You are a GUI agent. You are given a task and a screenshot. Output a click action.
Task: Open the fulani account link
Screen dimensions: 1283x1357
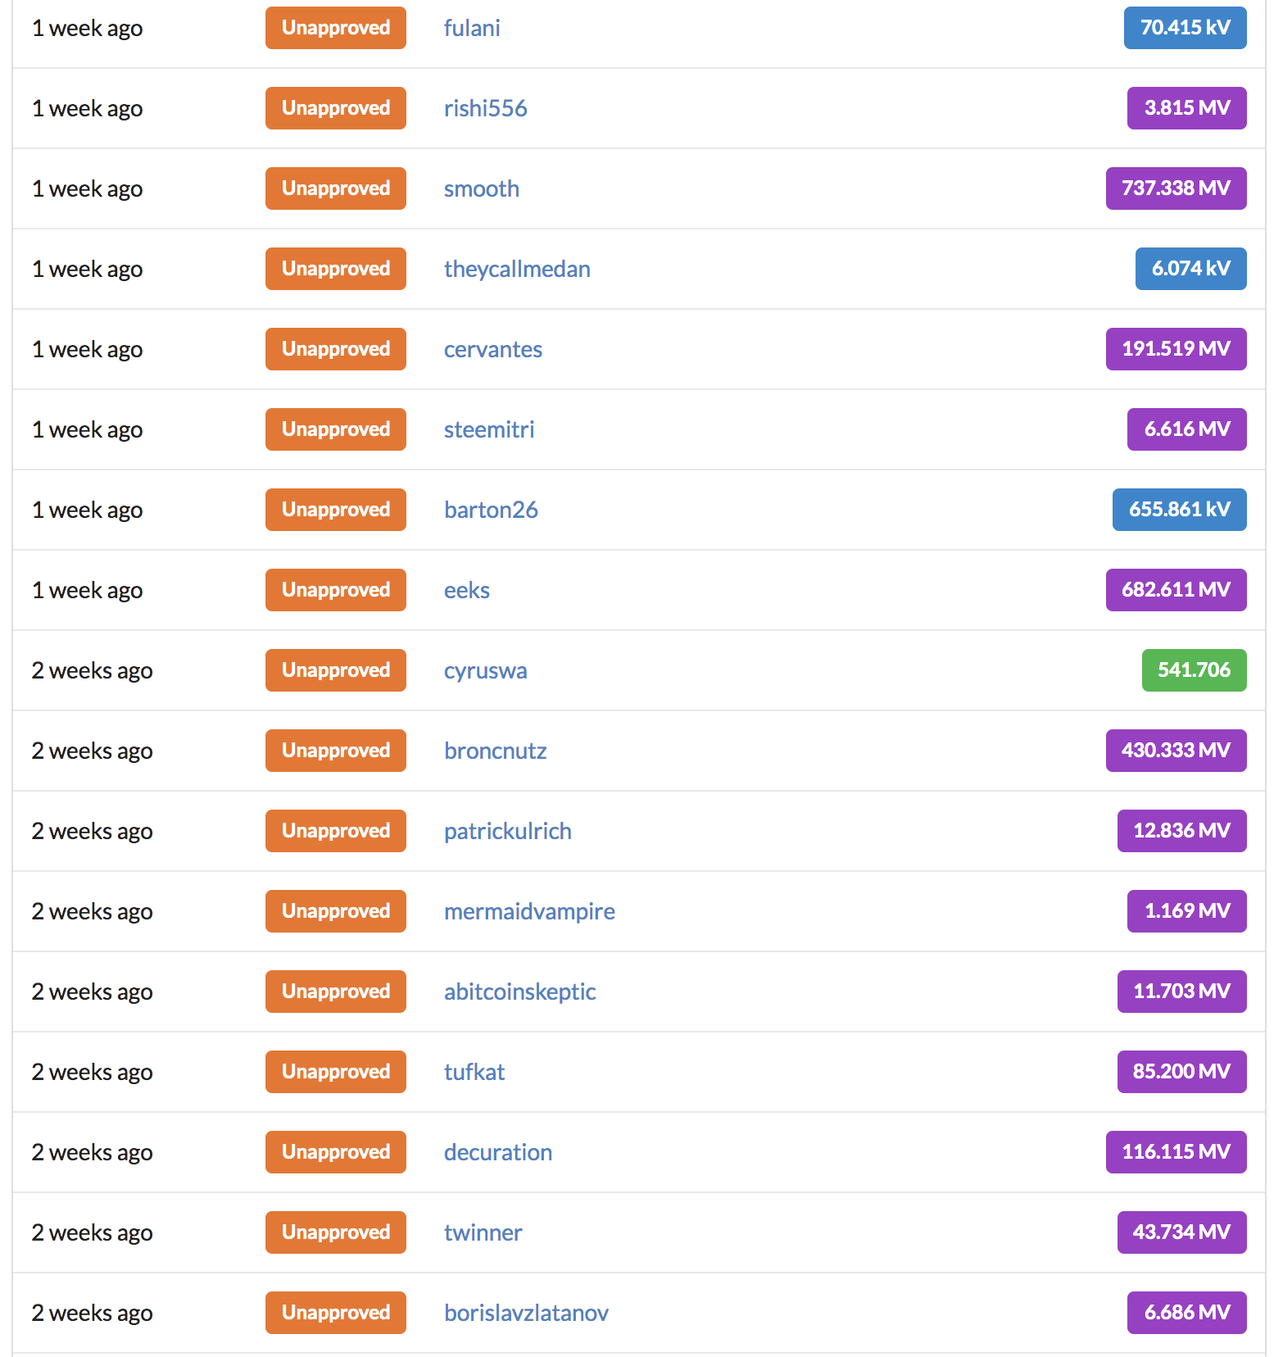pos(472,28)
